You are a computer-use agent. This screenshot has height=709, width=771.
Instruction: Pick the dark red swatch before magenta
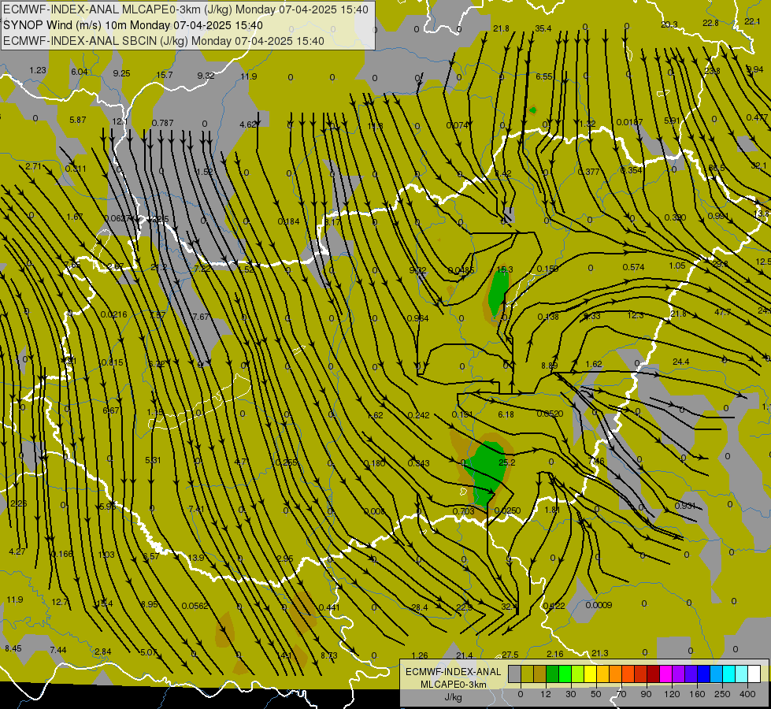point(654,674)
